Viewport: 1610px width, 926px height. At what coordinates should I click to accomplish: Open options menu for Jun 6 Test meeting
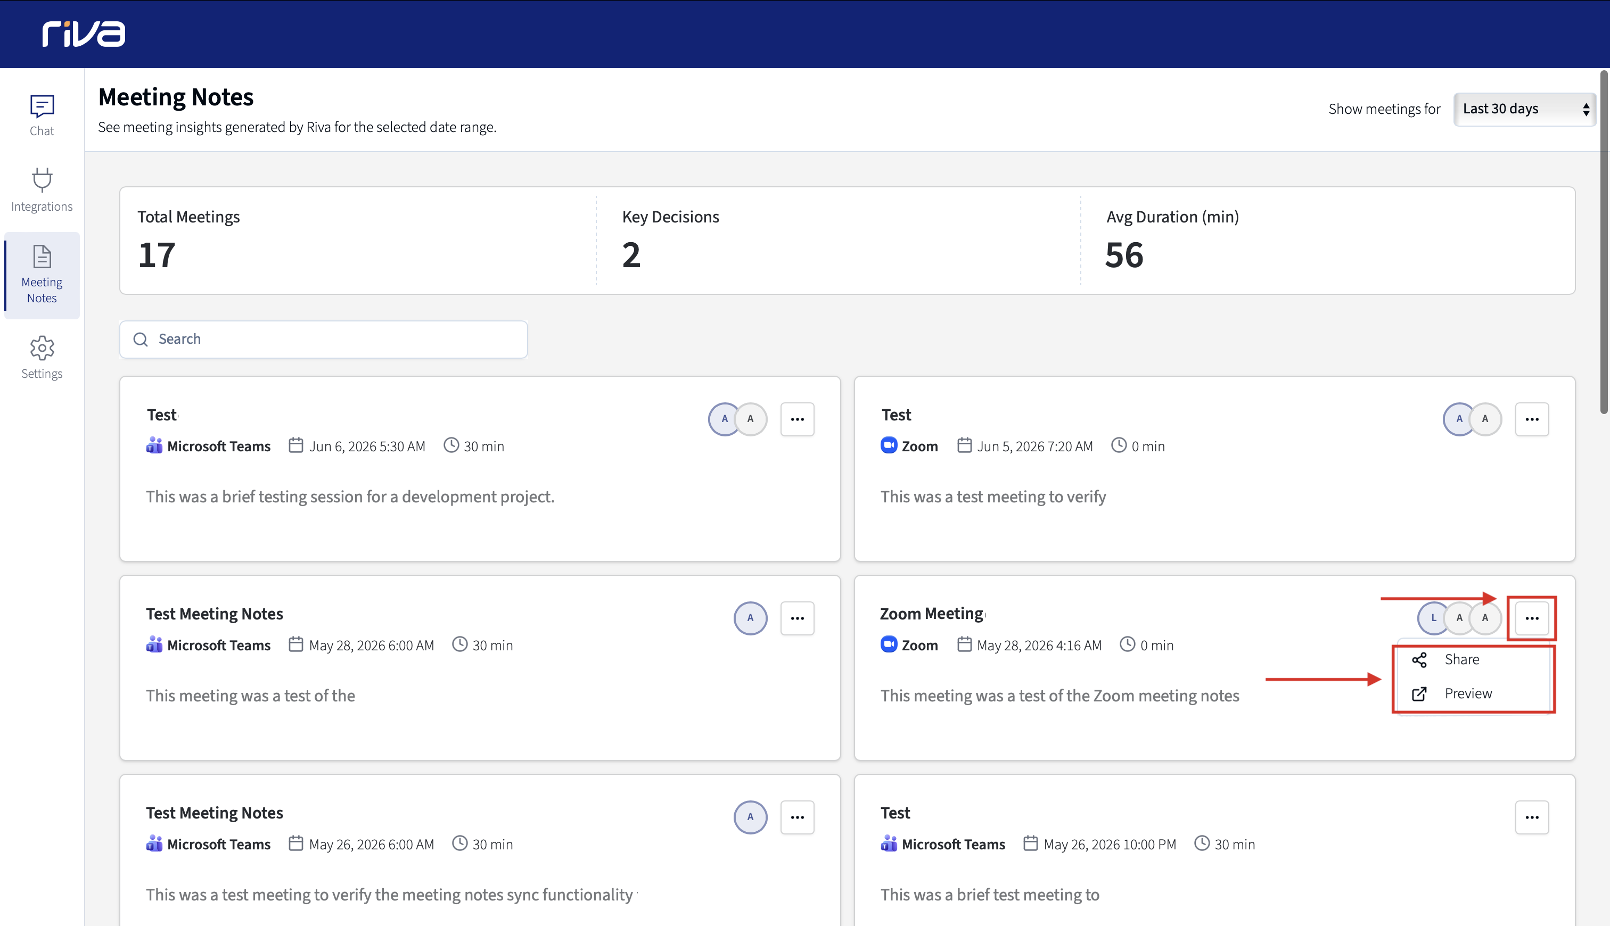pos(797,419)
